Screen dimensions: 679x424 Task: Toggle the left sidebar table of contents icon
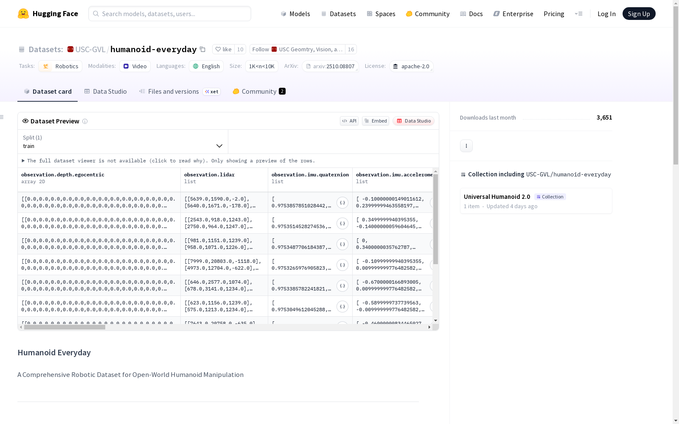pyautogui.click(x=2, y=117)
